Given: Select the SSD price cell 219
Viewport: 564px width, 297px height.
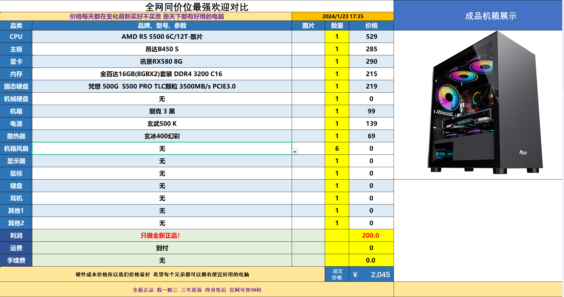Looking at the screenshot, I should tap(371, 86).
